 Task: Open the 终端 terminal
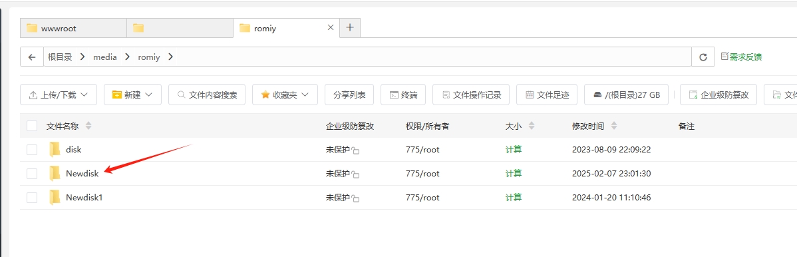[x=403, y=95]
